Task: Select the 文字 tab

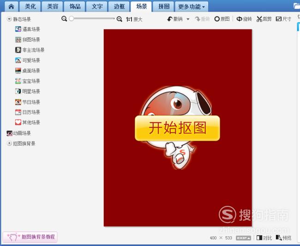Action: (97, 6)
